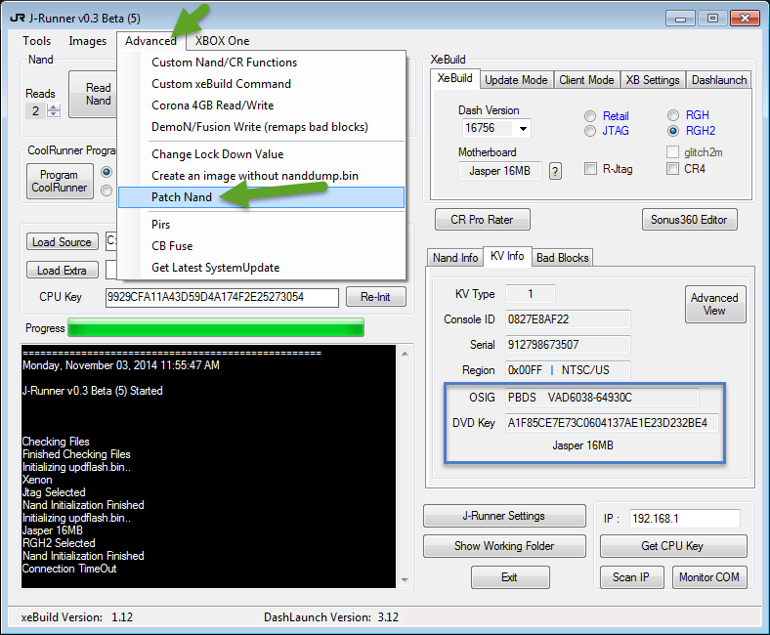The image size is (770, 635).
Task: Adjust the Reads number stepper
Action: (x=54, y=110)
